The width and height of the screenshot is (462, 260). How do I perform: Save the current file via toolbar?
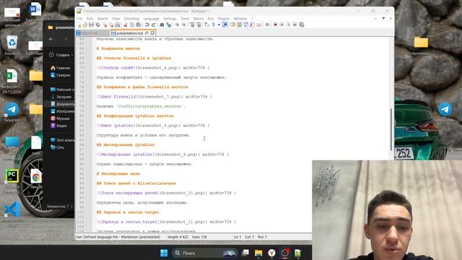coord(92,25)
